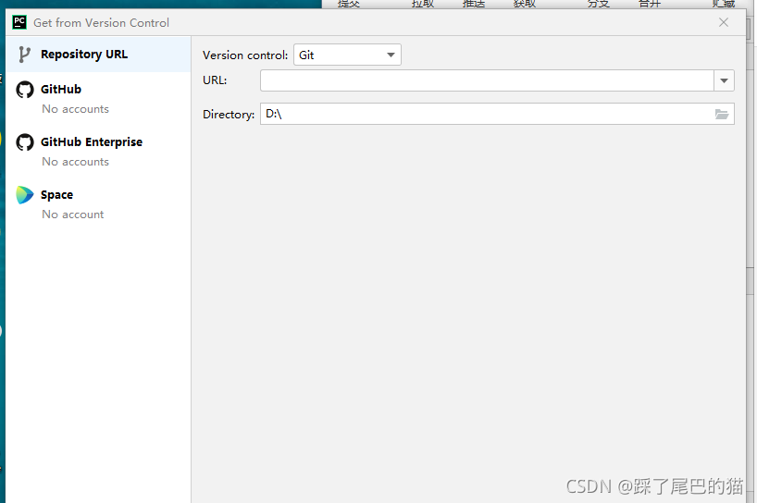Click the 'Version control:' label
Screen dimensions: 757x503
pyautogui.click(x=245, y=55)
